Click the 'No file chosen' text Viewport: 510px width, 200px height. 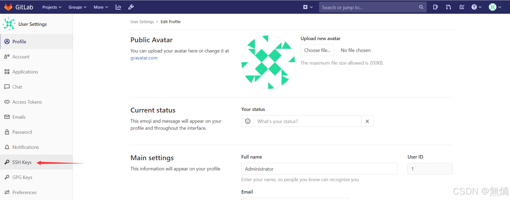click(355, 50)
